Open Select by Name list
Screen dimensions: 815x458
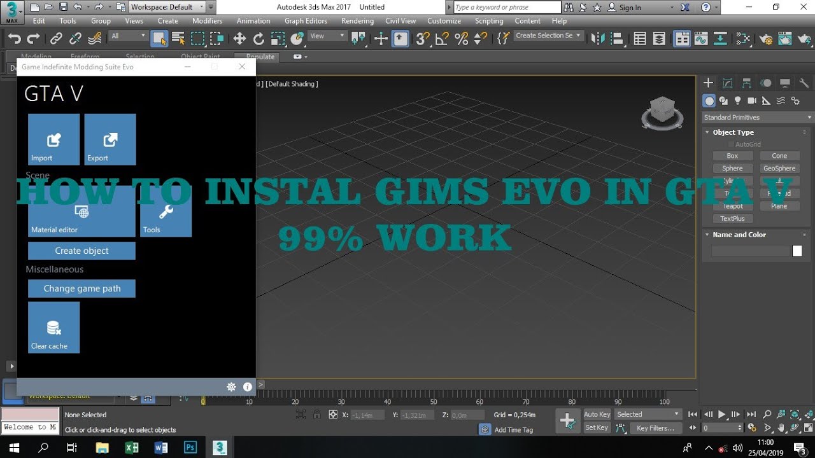pyautogui.click(x=178, y=39)
